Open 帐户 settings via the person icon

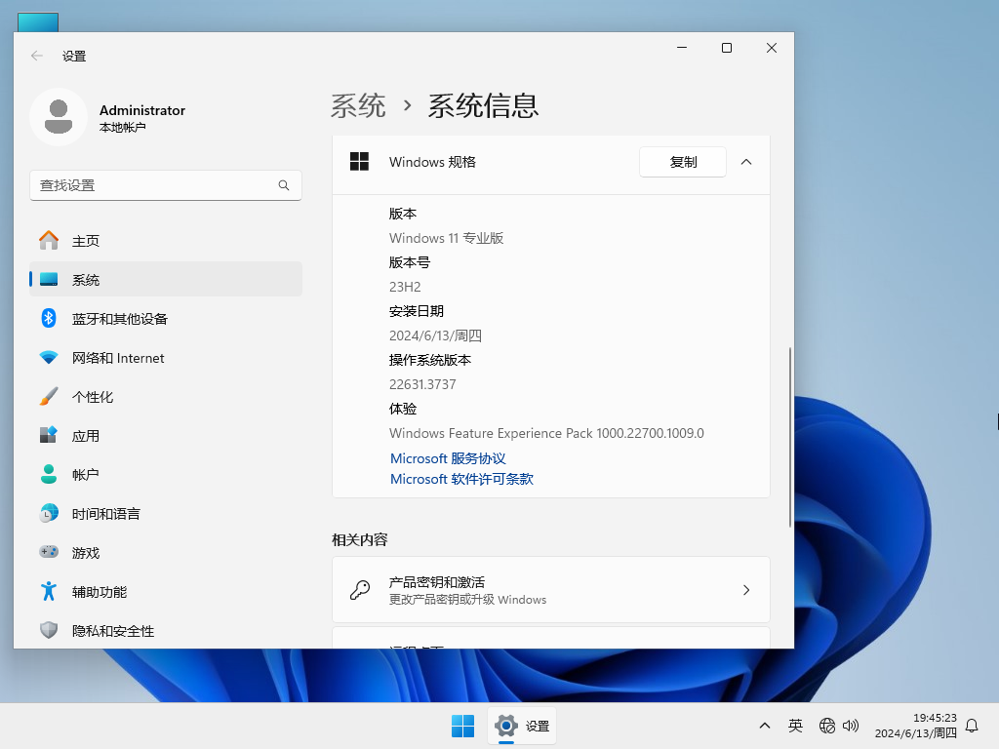pos(49,474)
